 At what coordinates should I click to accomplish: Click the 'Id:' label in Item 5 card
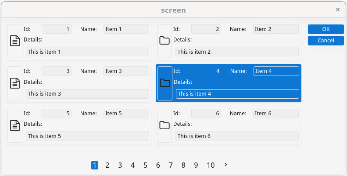(27, 114)
